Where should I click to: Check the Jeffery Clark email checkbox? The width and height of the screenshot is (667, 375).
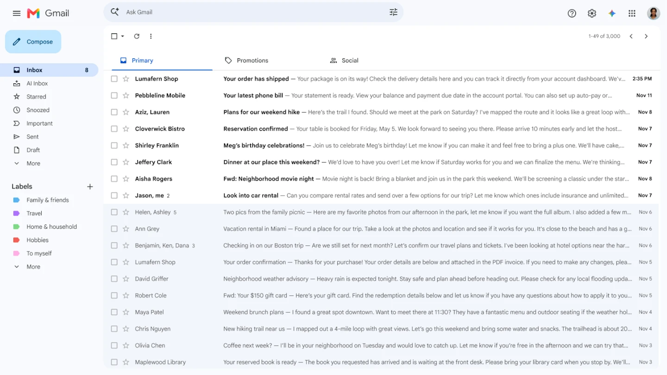pos(114,162)
